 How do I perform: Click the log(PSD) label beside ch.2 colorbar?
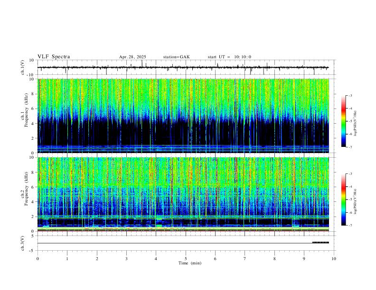coord(356,201)
